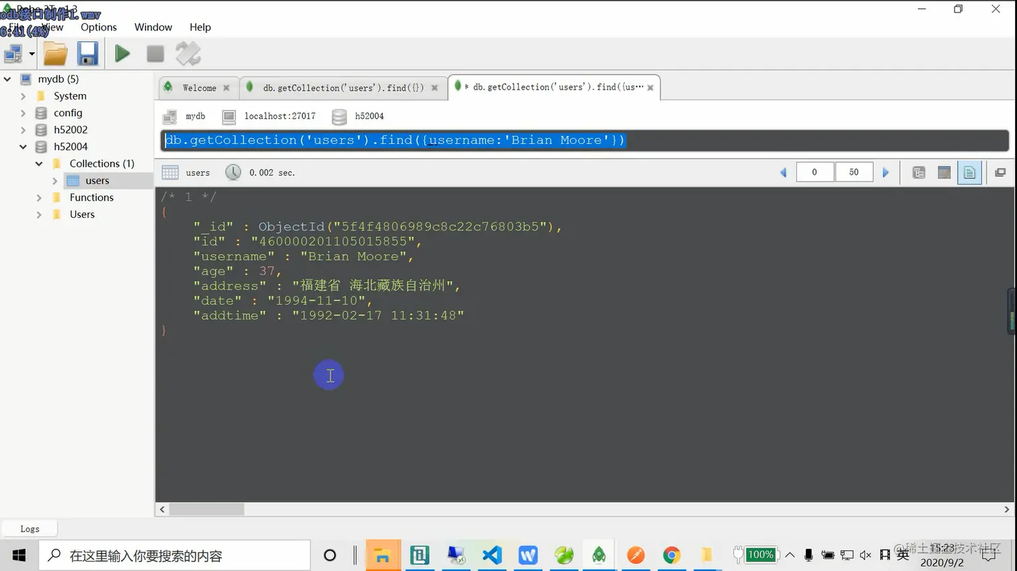Close the Welcome tab
1017x571 pixels.
coord(227,88)
